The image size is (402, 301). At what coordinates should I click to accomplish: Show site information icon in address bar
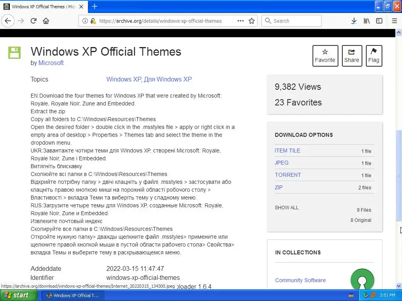[85, 21]
